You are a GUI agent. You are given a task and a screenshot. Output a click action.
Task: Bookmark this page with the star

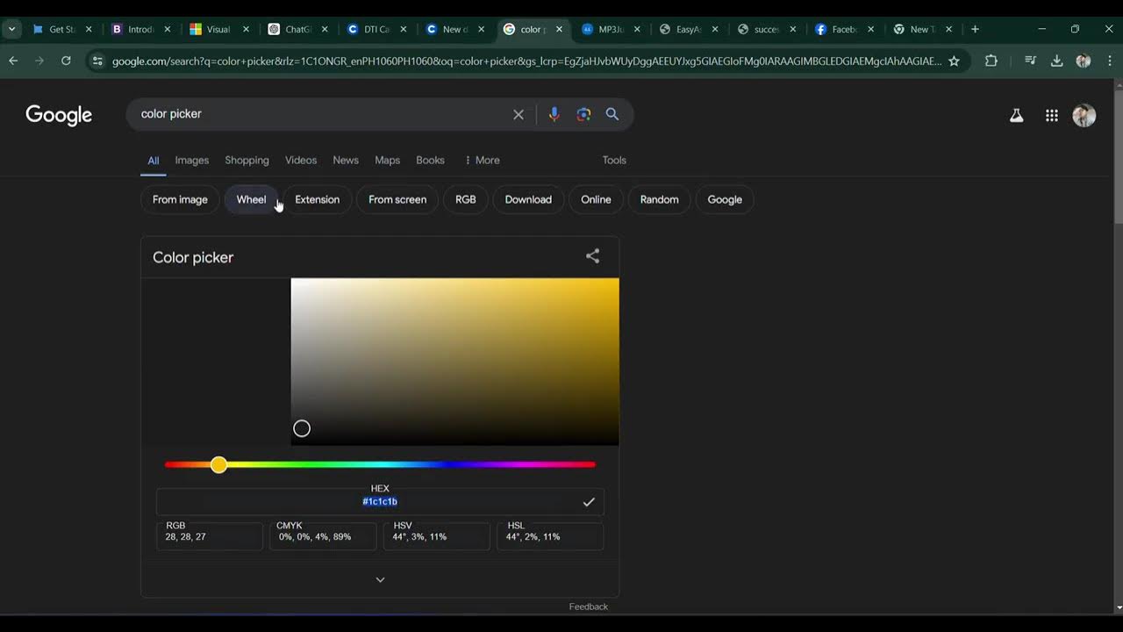click(954, 61)
